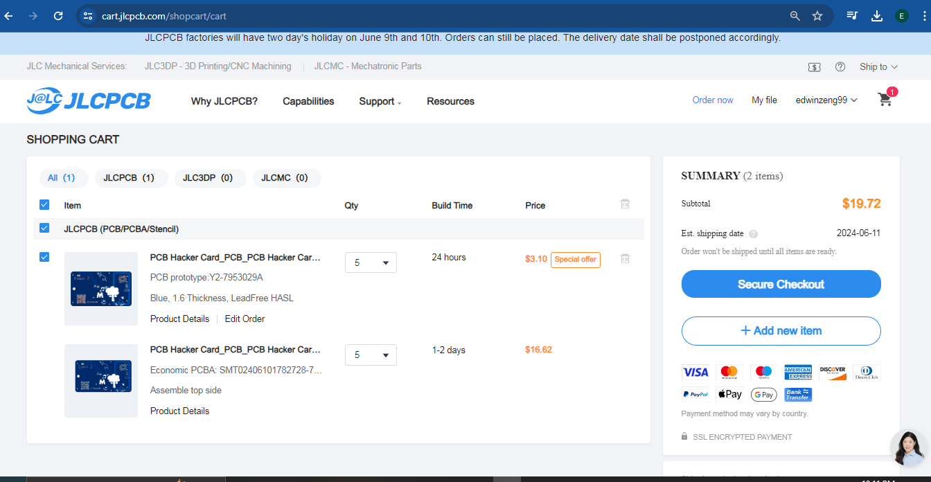Screen dimensions: 931x482
Task: Reload the page with the refresh icon
Action: click(x=58, y=15)
